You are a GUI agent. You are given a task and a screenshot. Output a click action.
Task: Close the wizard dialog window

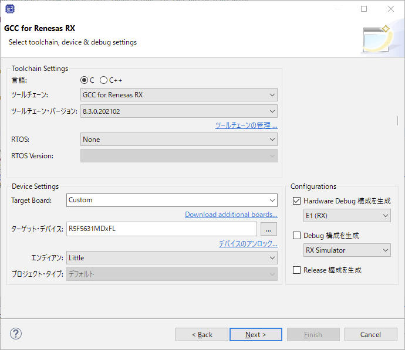tap(391, 9)
